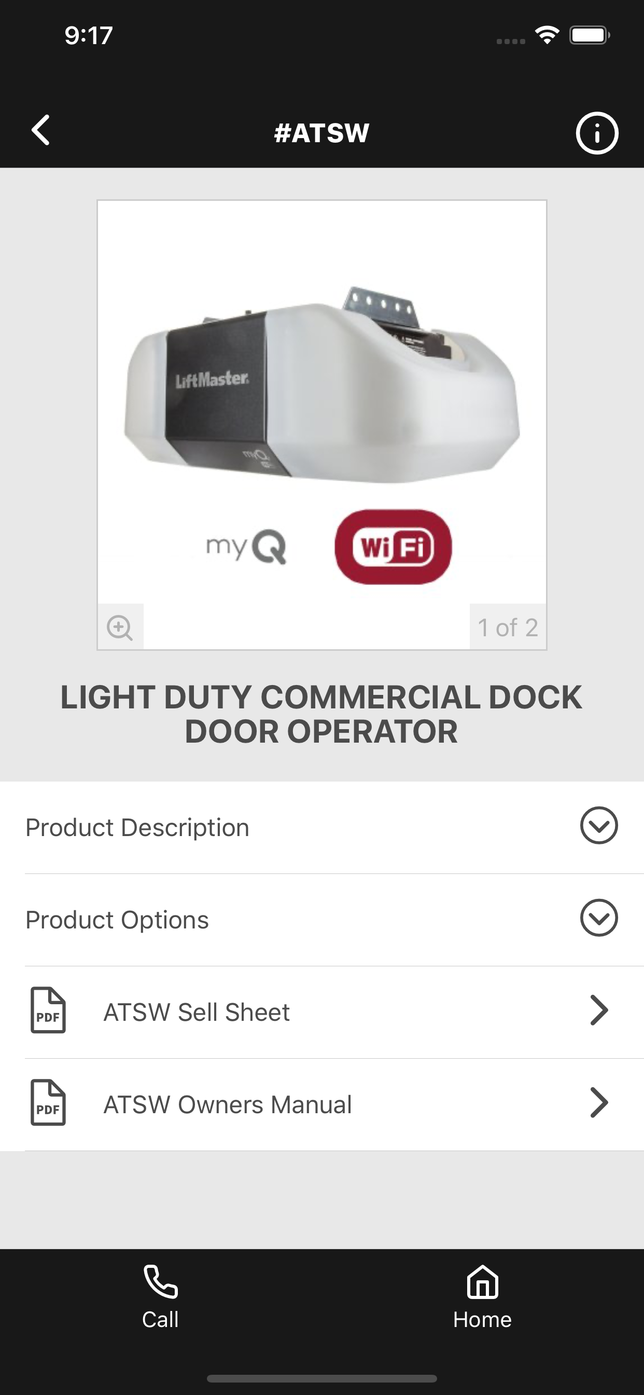This screenshot has height=1395, width=644.
Task: Open ATSW Owners Manual arrow
Action: click(x=599, y=1103)
